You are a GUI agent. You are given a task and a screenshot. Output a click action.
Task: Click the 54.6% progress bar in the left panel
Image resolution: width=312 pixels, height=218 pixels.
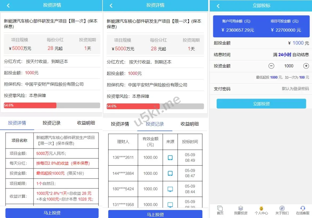[52, 105]
